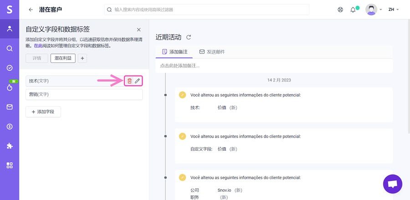Focus the top search input field

coord(206,10)
